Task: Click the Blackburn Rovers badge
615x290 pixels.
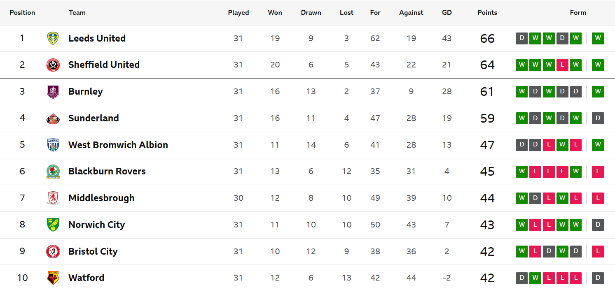Action: click(x=53, y=171)
